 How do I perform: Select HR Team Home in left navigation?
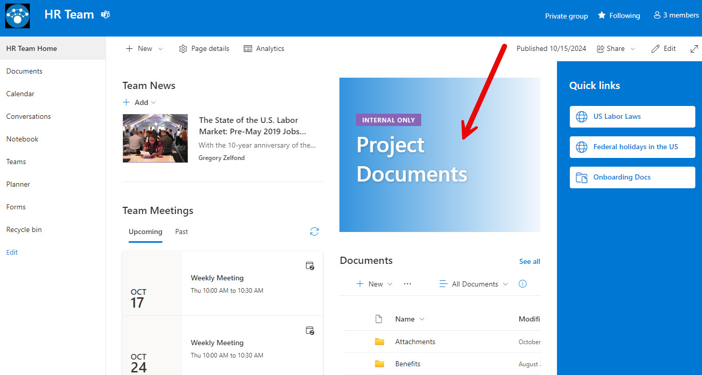click(52, 48)
